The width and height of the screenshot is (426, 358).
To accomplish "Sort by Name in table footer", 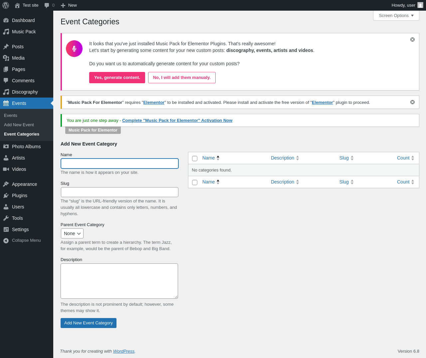I will (x=211, y=182).
